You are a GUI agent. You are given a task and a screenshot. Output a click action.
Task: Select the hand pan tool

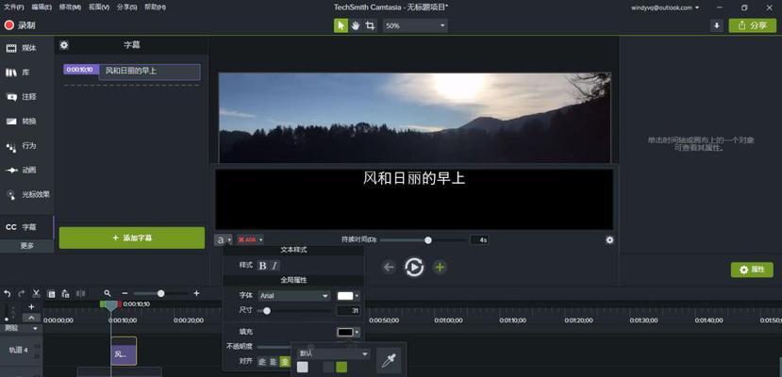pyautogui.click(x=355, y=25)
